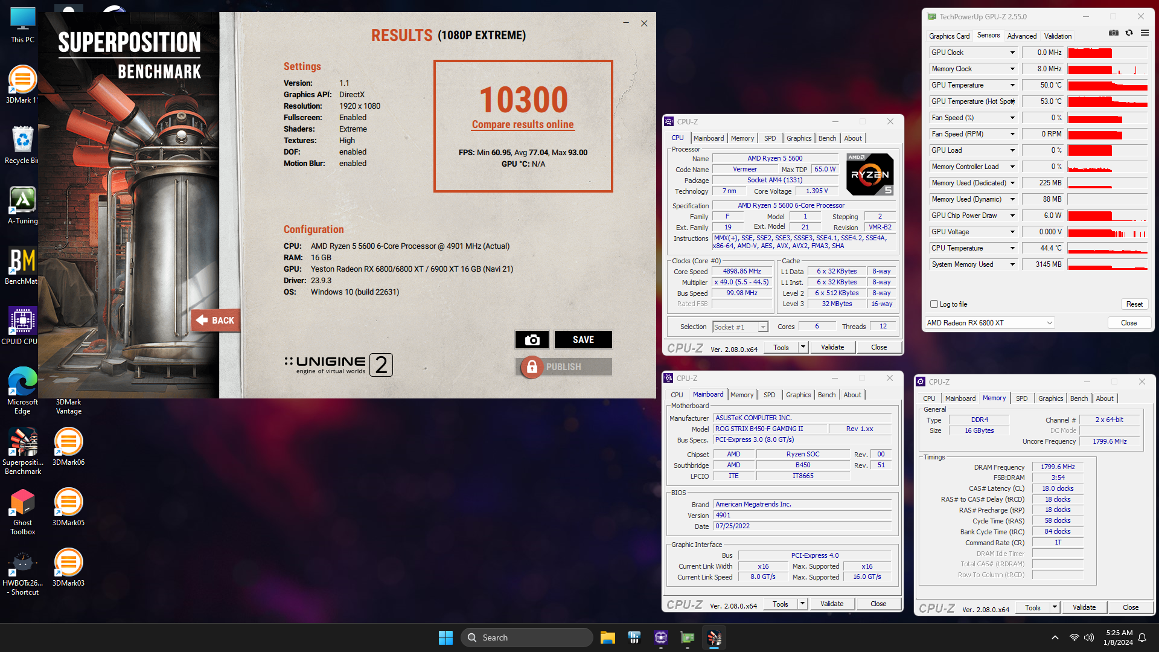Launch A-Tuning desktop shortcut
The height and width of the screenshot is (652, 1159).
22,205
